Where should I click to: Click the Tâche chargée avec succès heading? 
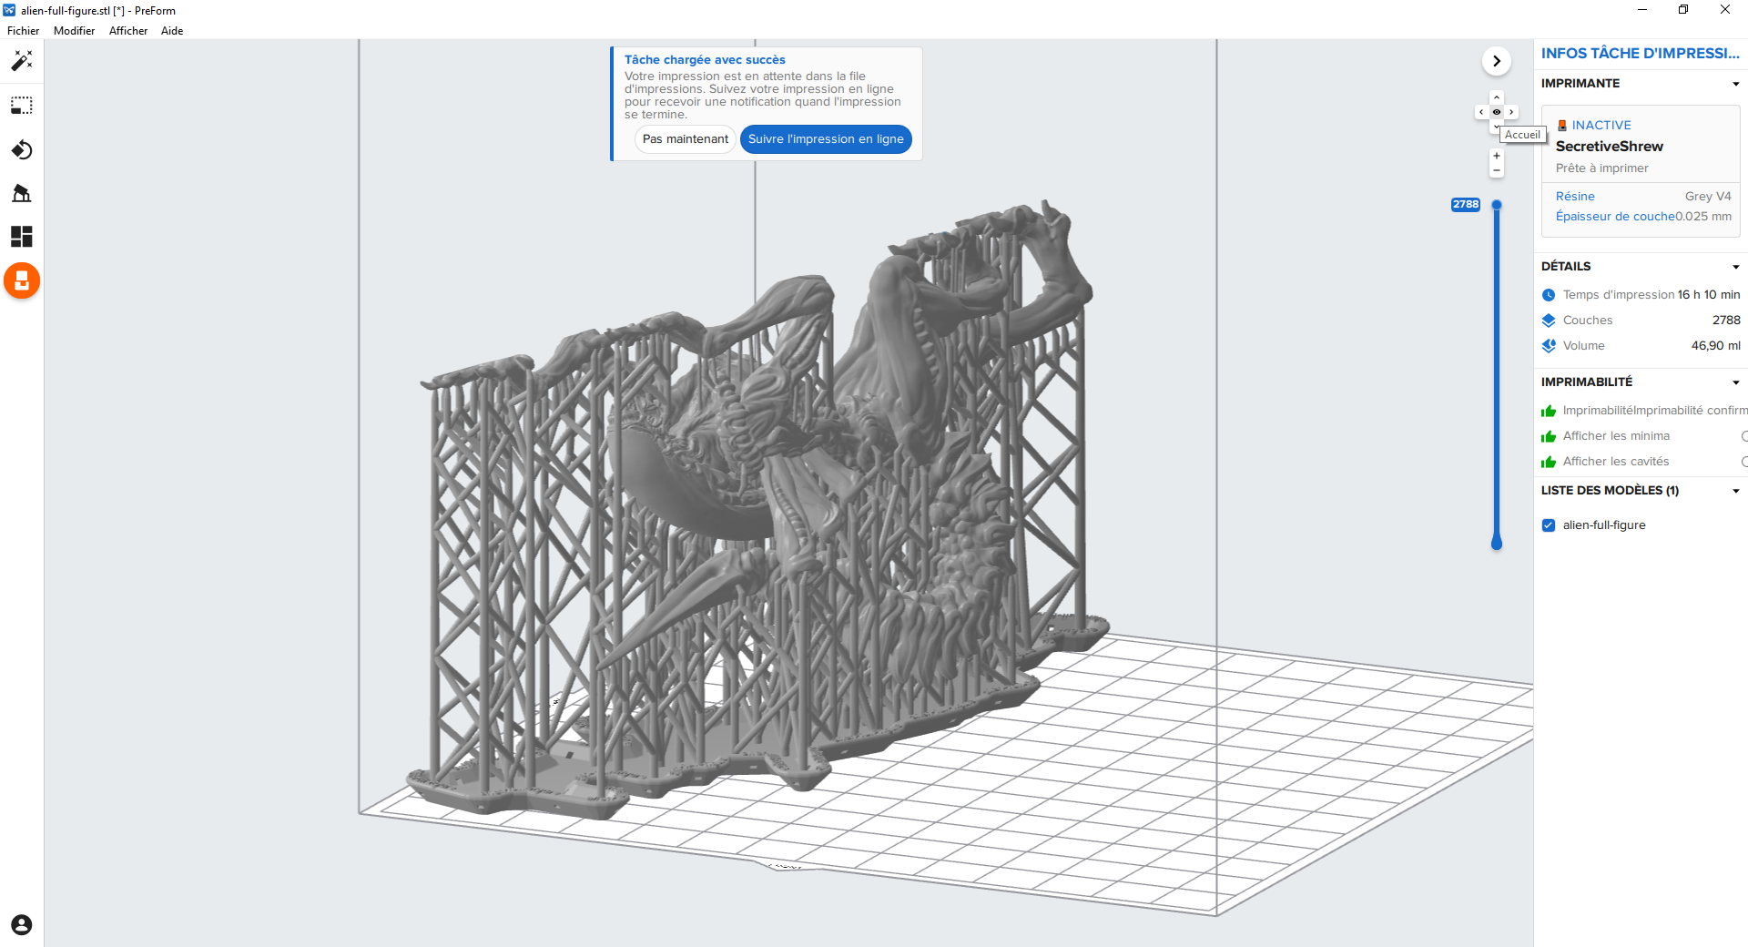[x=705, y=60]
